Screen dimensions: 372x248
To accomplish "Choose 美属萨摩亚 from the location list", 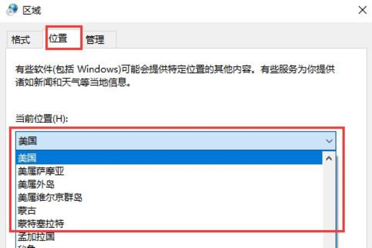I will (169, 171).
